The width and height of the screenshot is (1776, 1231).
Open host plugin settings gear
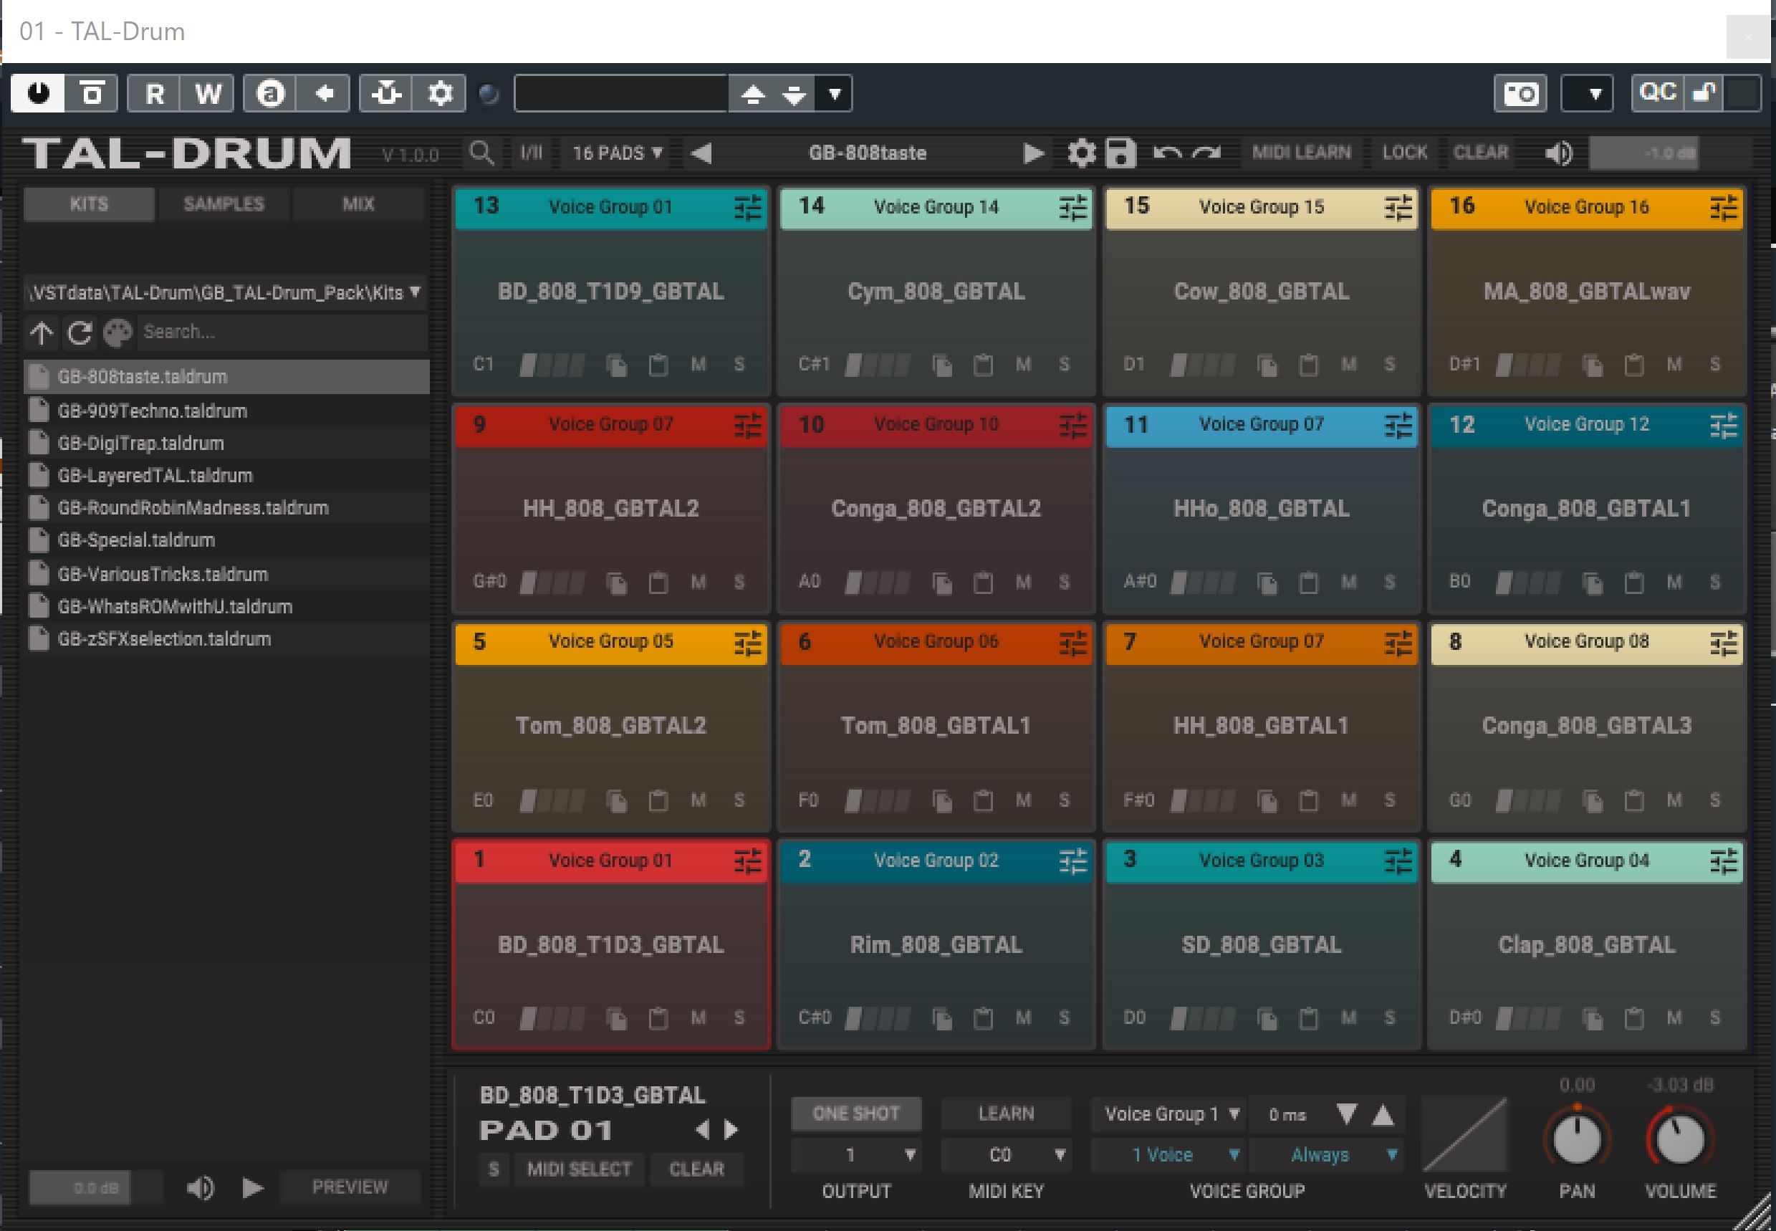(x=440, y=94)
